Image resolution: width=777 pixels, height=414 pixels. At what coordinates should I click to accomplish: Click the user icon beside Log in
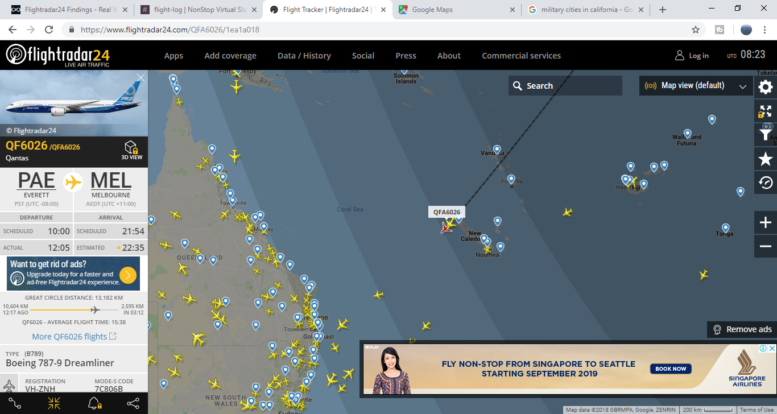coord(679,56)
